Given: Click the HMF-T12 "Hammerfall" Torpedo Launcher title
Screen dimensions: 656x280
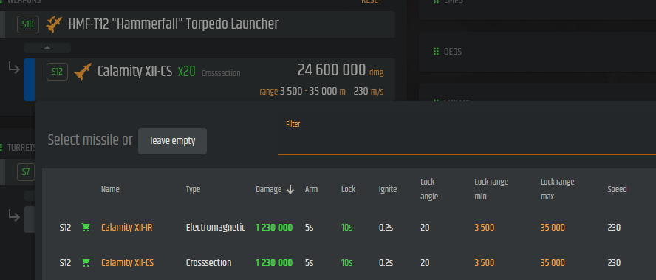Looking at the screenshot, I should point(173,24).
